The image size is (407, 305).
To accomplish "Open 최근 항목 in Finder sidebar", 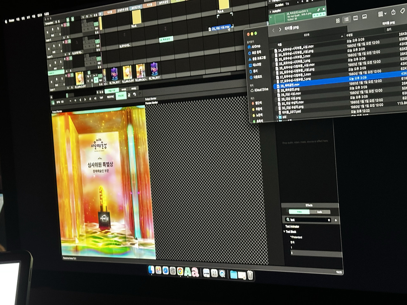I will point(254,52).
